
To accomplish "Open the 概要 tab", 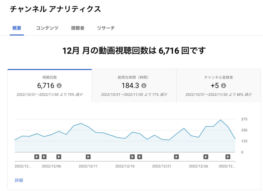I will coord(17,28).
